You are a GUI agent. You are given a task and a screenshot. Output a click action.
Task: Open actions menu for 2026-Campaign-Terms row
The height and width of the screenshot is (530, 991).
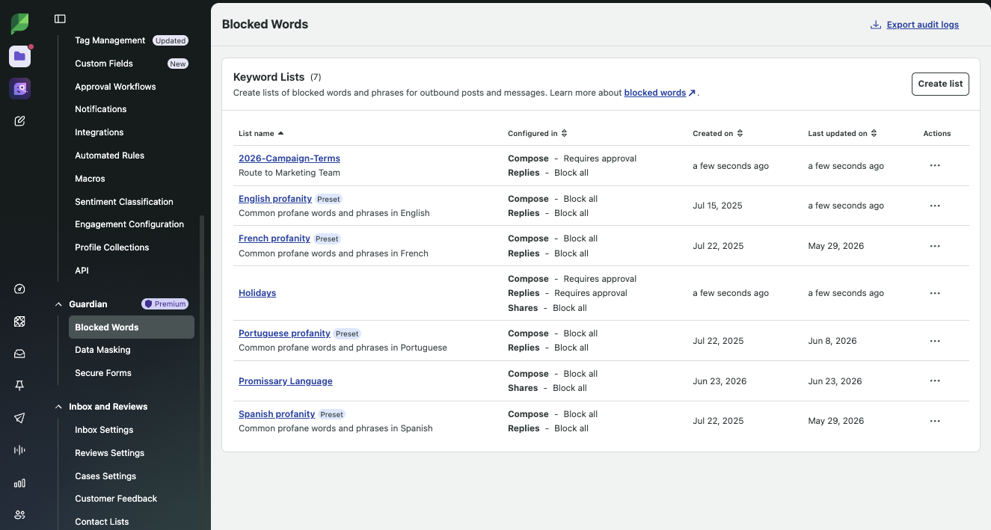pos(935,165)
